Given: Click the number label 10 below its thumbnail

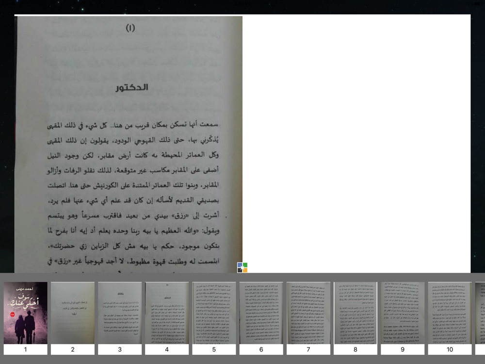Looking at the screenshot, I should point(450,349).
